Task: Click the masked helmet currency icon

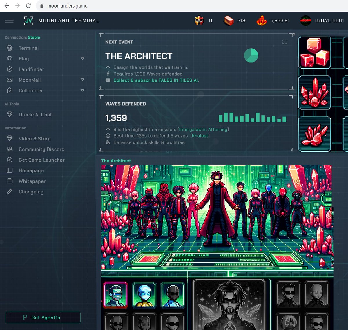Action: [199, 21]
